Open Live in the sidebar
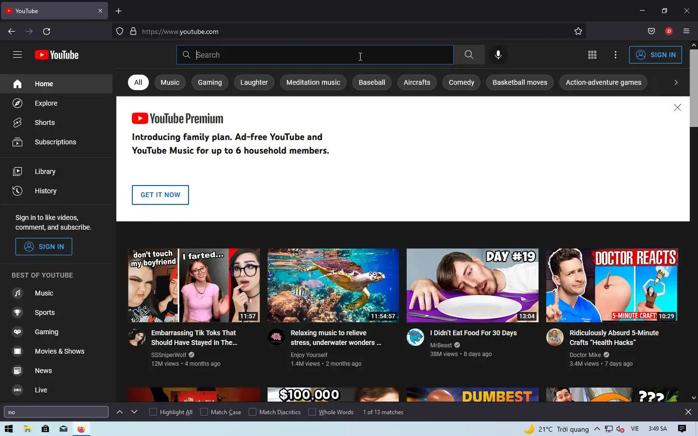The height and width of the screenshot is (436, 698). coord(56,390)
